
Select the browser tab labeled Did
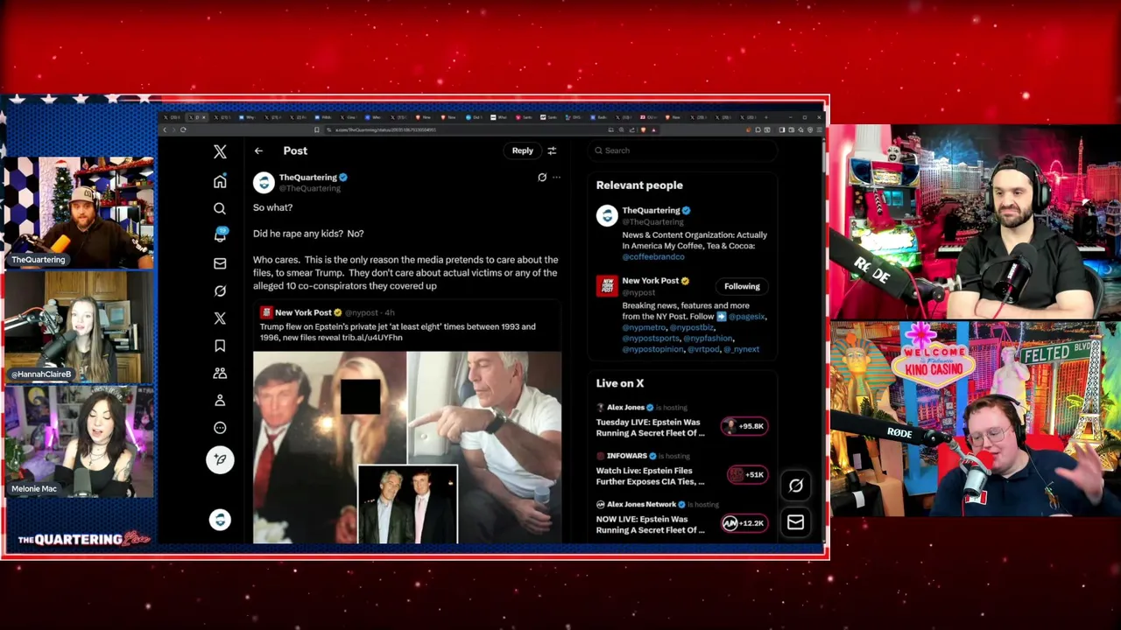pos(475,117)
